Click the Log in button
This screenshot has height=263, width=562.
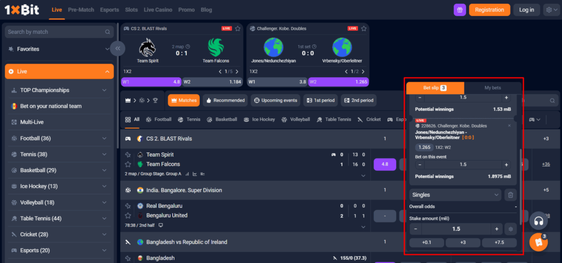(x=526, y=10)
